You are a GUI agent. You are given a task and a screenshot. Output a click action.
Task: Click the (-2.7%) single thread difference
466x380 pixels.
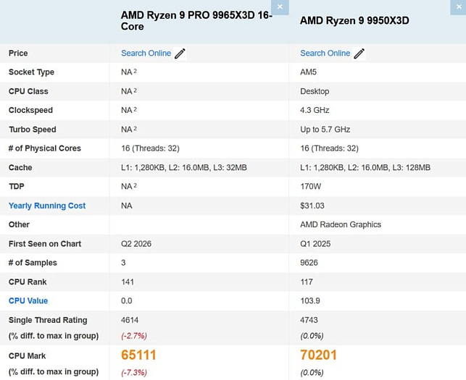[134, 336]
